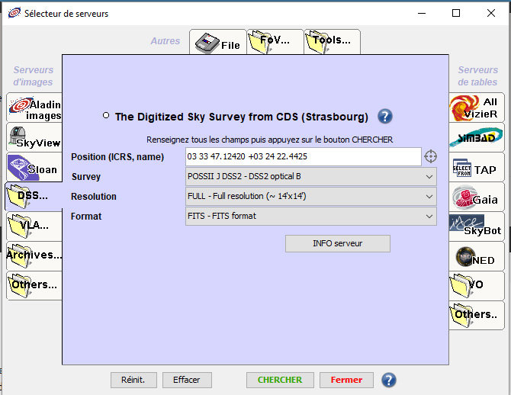This screenshot has width=511, height=395.
Task: Select the NED table server
Action: point(477,256)
